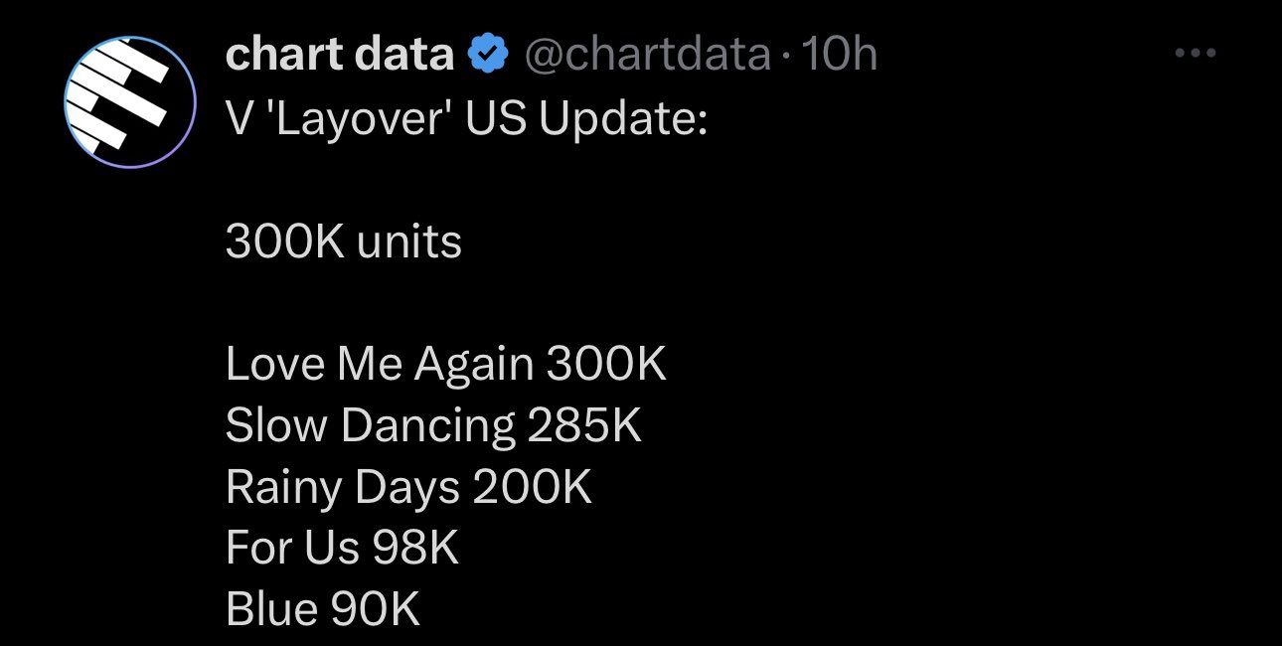Select the 'Slow Dancing' song title text

pyautogui.click(x=371, y=426)
